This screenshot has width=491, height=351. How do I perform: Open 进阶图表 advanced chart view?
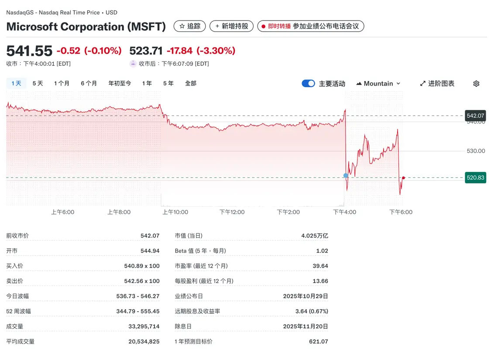click(x=436, y=83)
